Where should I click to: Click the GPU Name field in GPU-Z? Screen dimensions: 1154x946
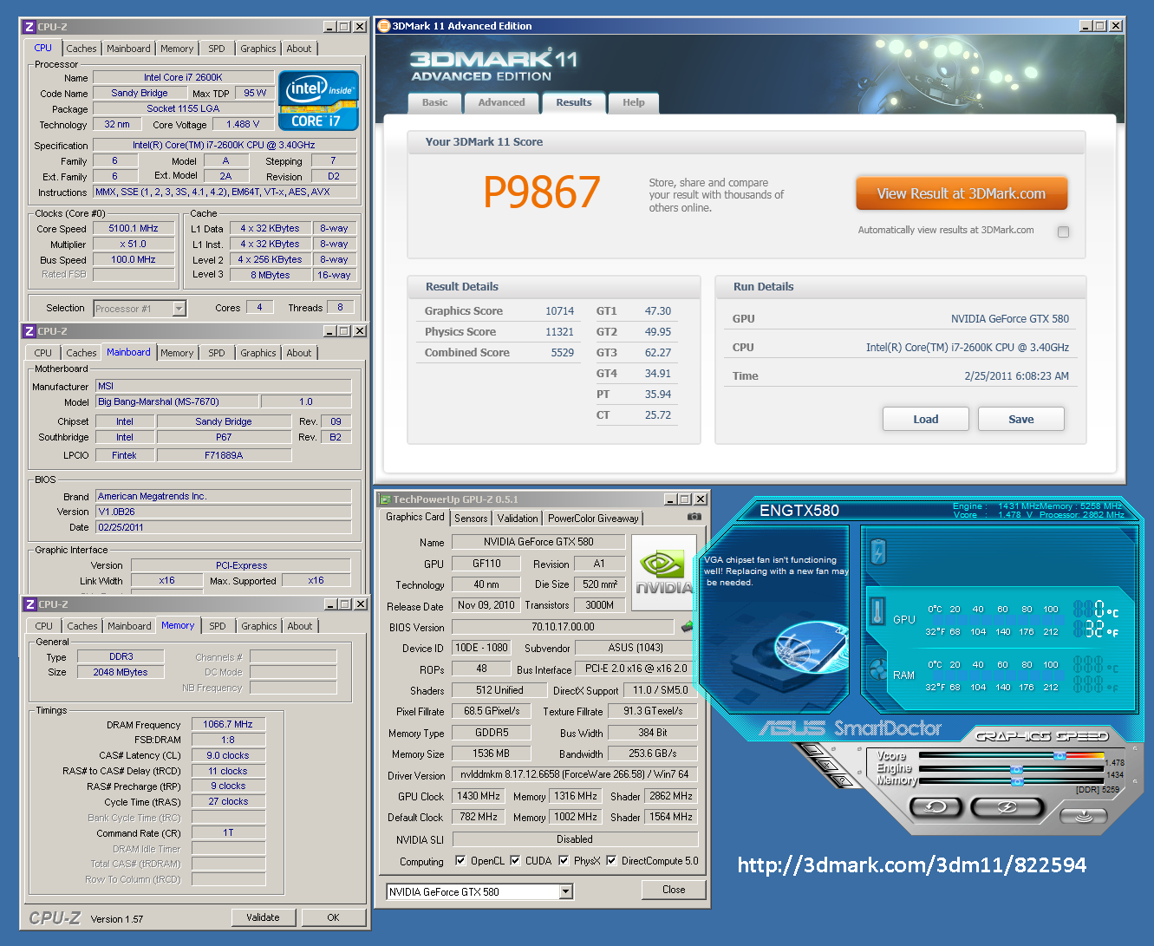point(538,542)
